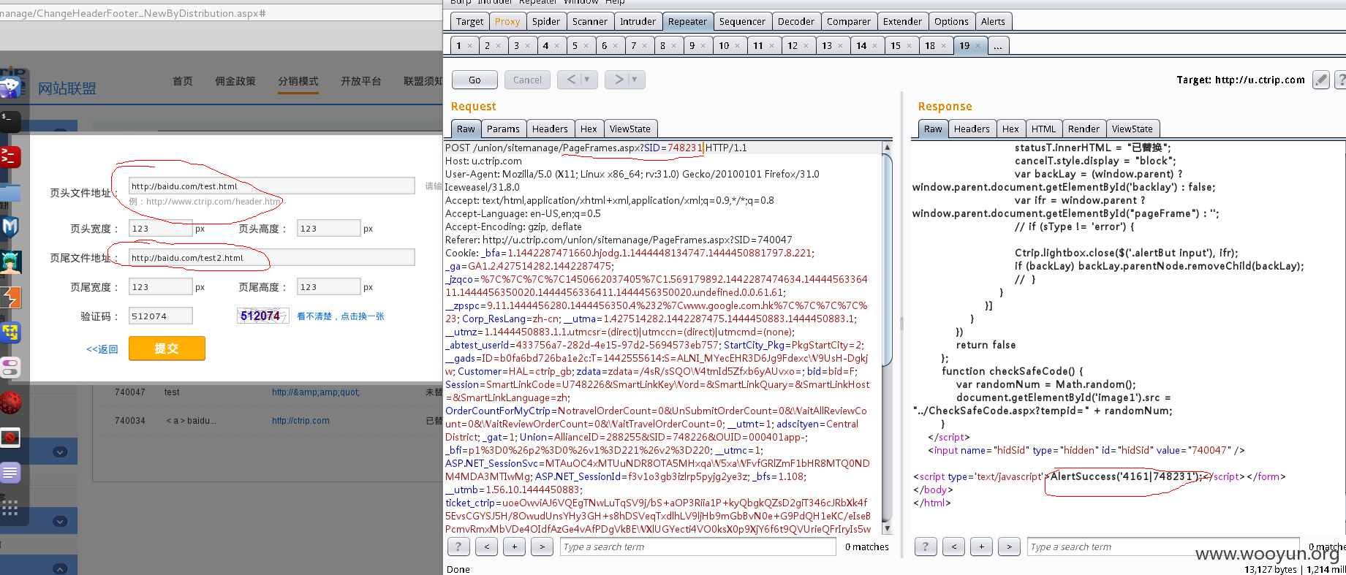Click 看不清楚，点击换一张 captcha refresh link
This screenshot has width=1346, height=575.
tap(341, 316)
